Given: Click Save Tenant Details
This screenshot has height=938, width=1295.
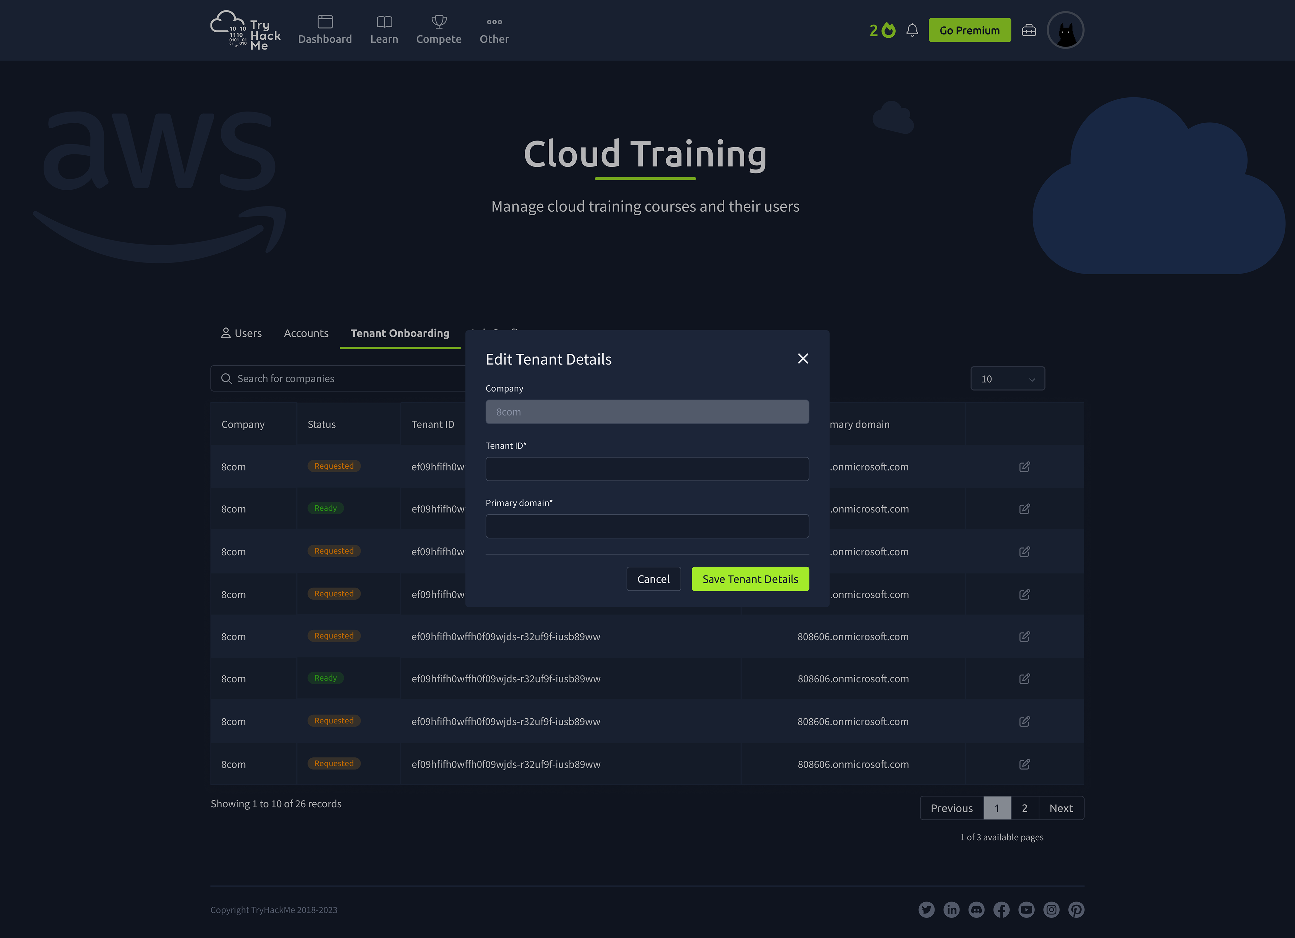Looking at the screenshot, I should click(x=750, y=579).
